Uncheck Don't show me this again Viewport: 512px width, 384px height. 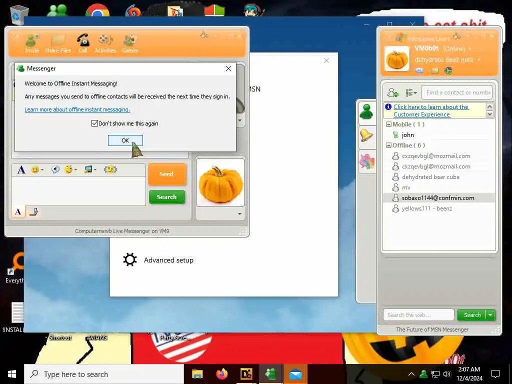point(94,123)
